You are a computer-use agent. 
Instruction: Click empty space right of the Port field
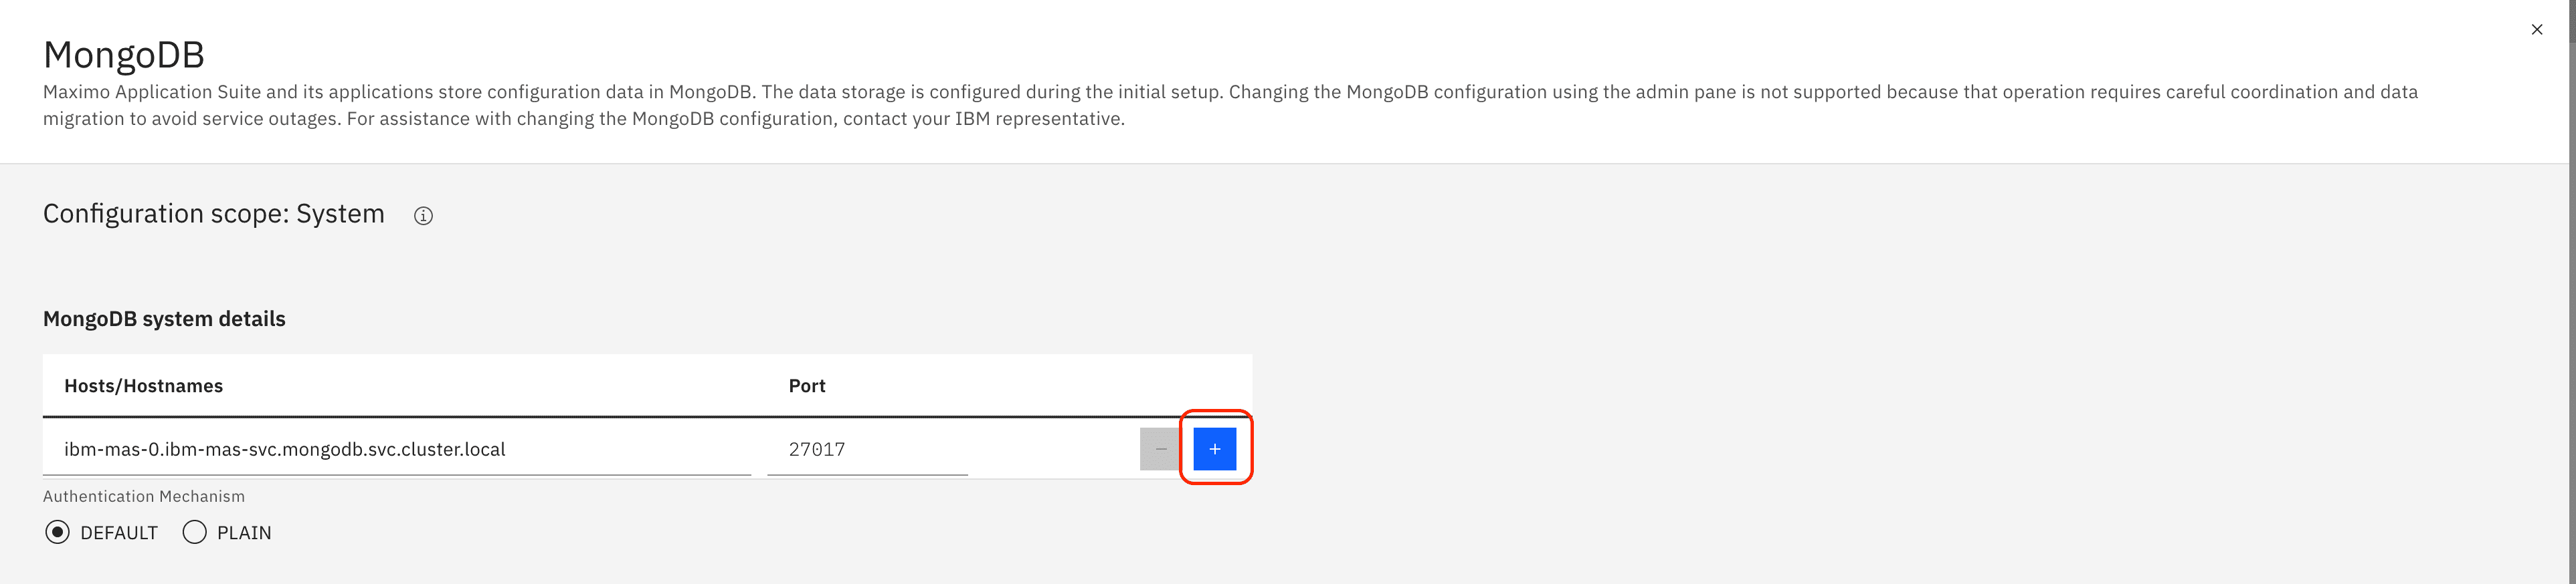(x=1053, y=449)
